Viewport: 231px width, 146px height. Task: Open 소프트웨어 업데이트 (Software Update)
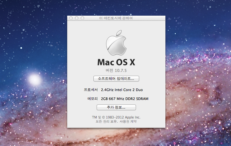(x=116, y=78)
